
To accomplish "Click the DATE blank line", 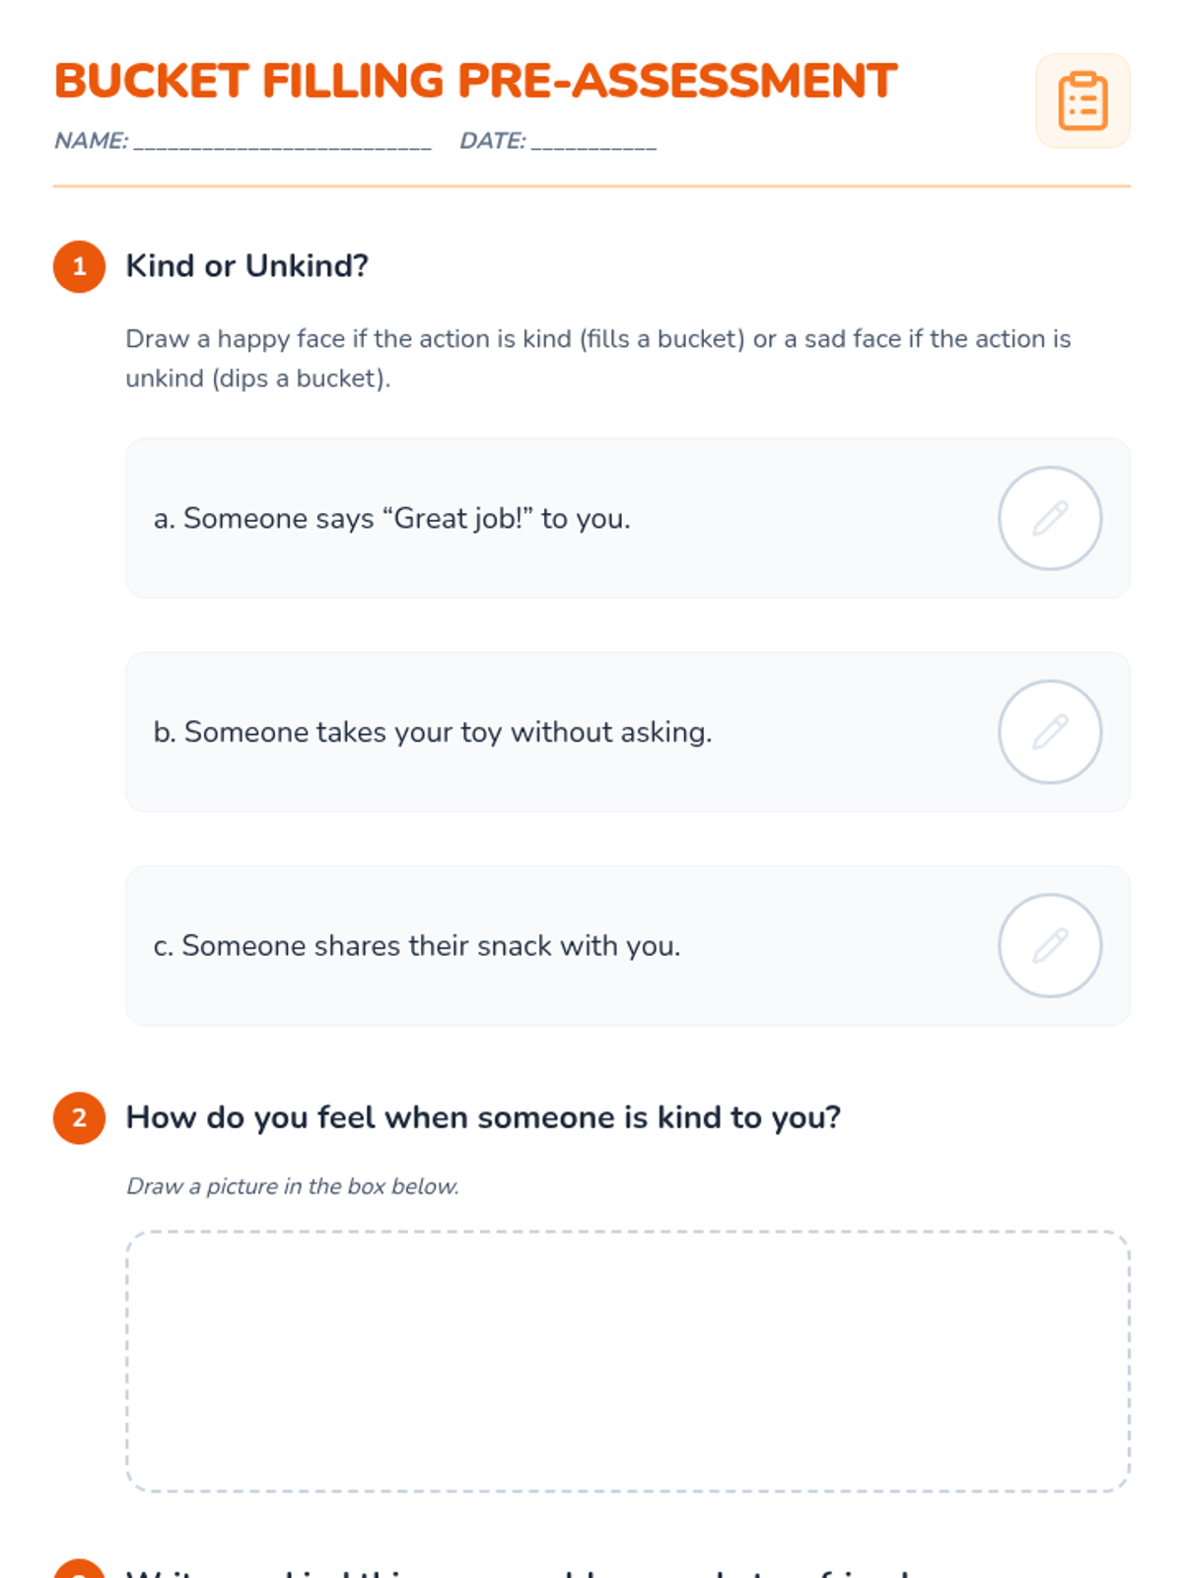I will pyautogui.click(x=593, y=143).
